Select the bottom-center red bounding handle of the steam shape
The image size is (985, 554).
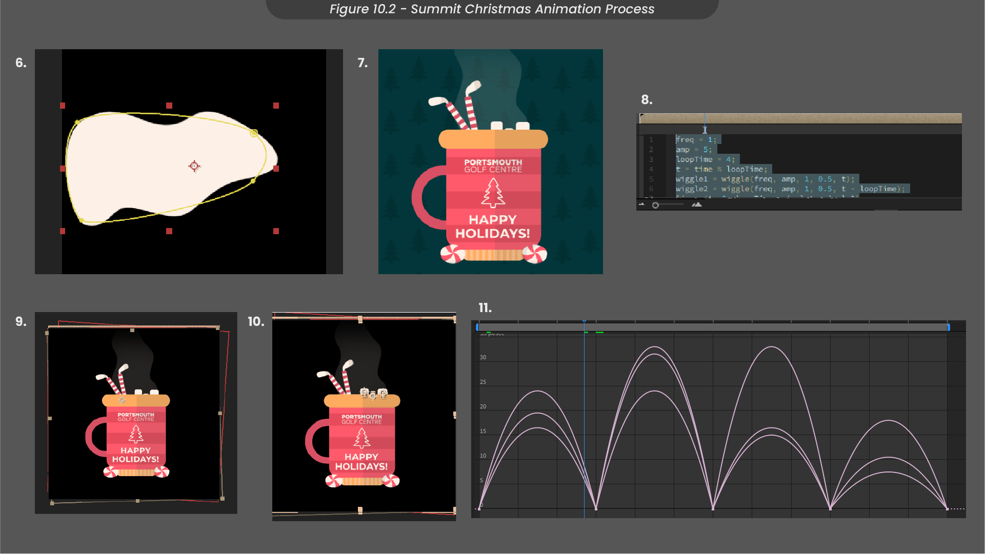(169, 231)
